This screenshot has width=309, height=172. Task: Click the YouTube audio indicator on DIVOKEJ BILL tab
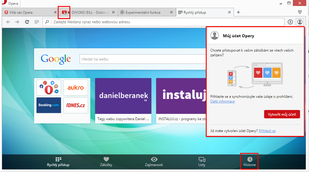pos(64,12)
